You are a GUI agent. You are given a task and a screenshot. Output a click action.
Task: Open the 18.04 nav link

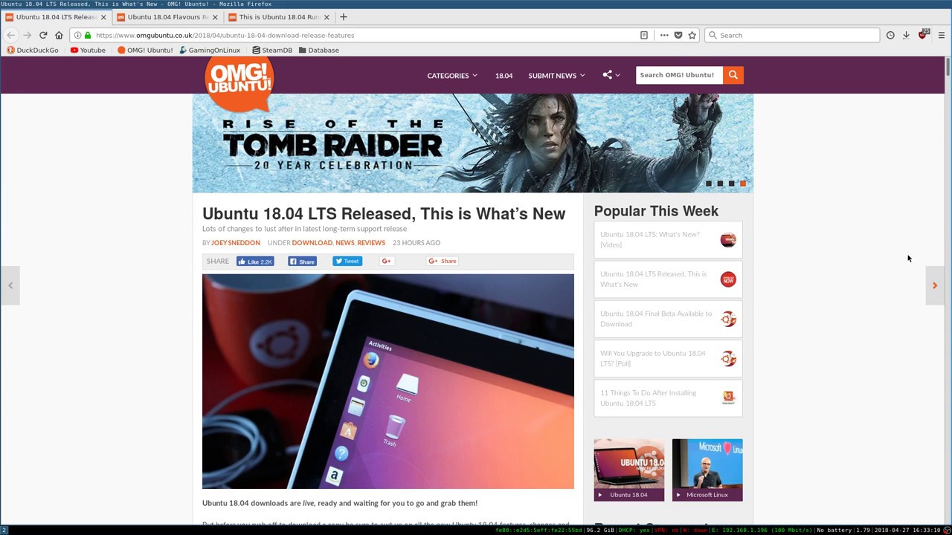coord(504,75)
